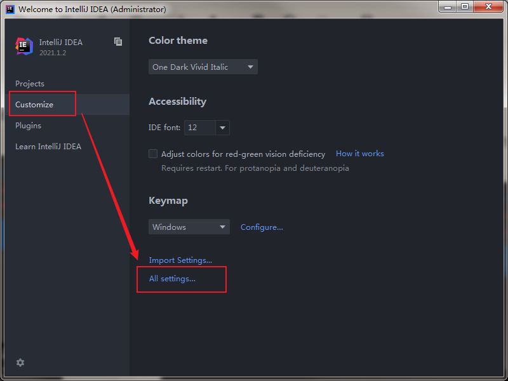
Task: Click the copy icon beside IntelliJ IDEA version
Action: pyautogui.click(x=118, y=41)
